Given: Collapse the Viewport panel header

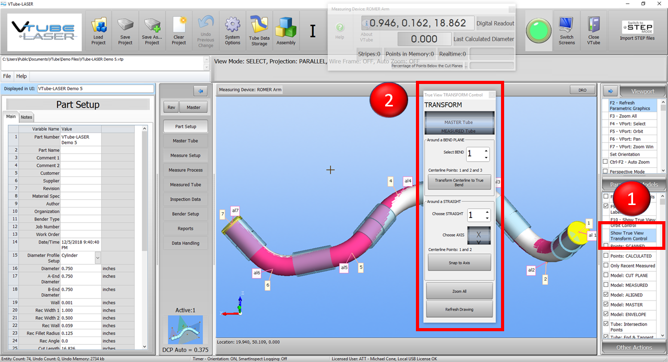Looking at the screenshot, I should pos(642,91).
